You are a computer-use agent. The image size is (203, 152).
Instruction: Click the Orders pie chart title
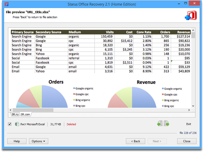pos(56,82)
